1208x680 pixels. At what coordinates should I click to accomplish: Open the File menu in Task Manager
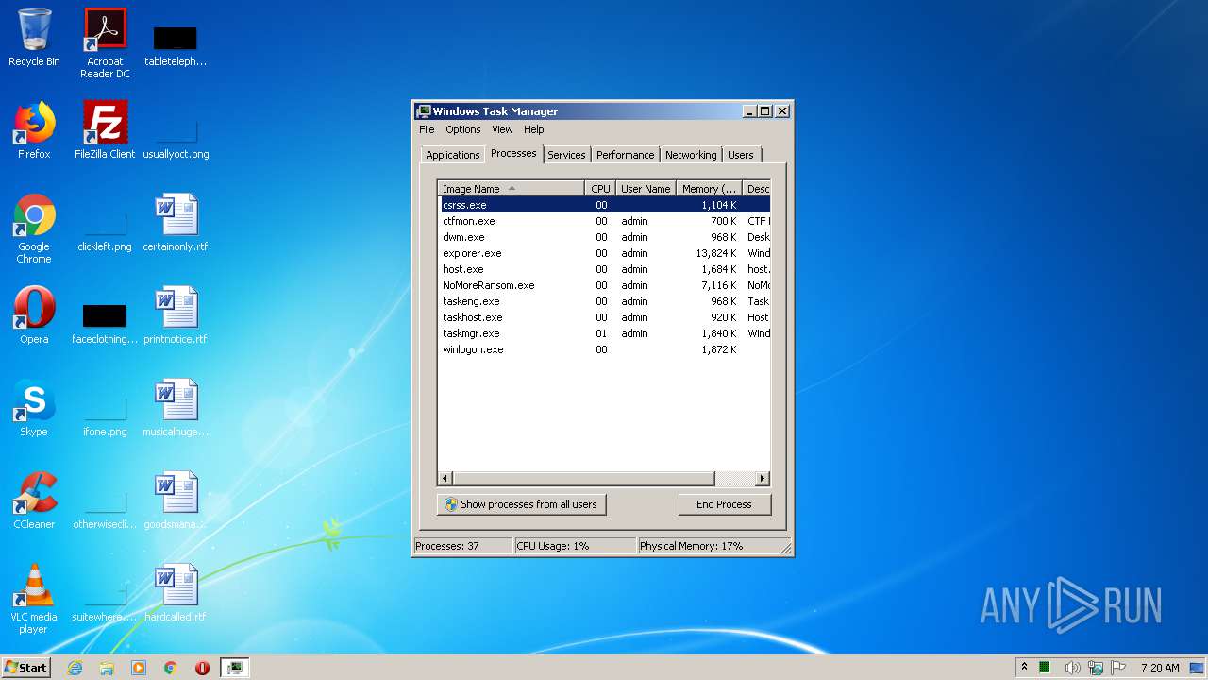click(x=427, y=129)
